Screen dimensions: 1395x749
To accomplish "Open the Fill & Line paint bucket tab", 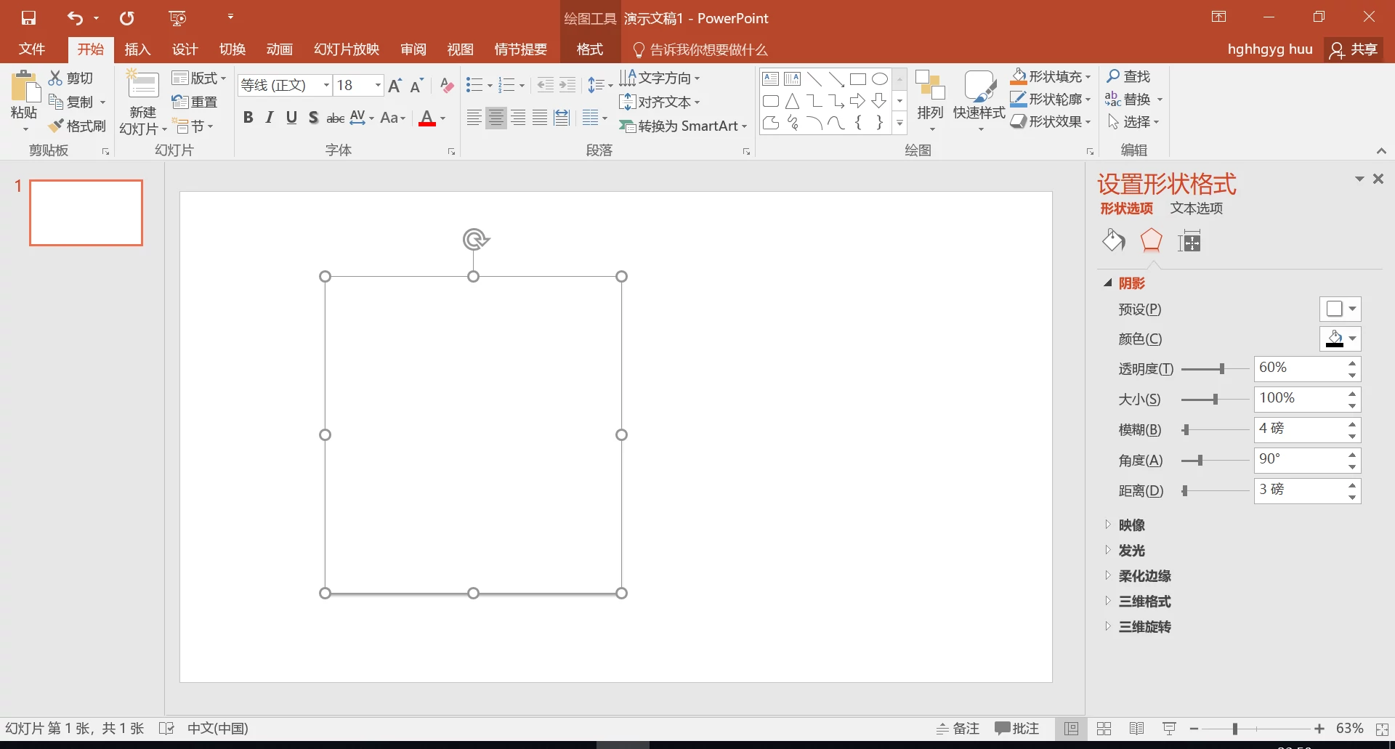I will click(1113, 240).
